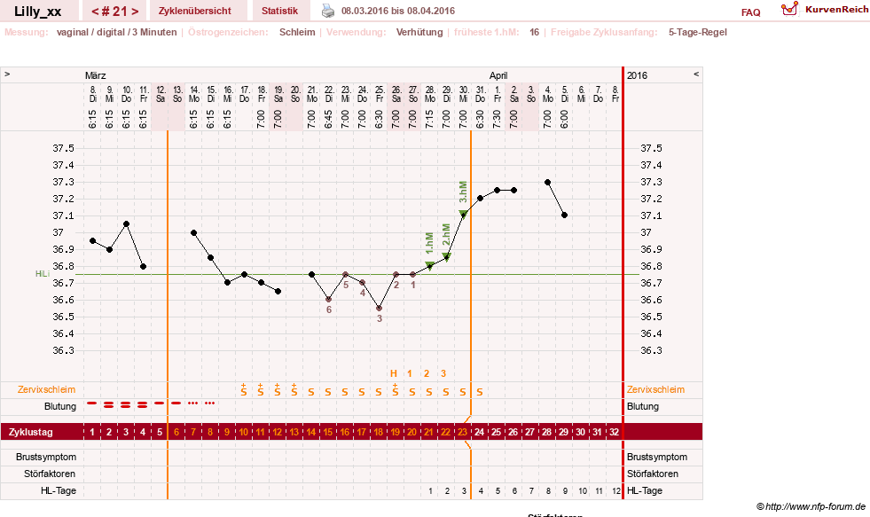Click the Zyklustag cell 23
The width and height of the screenshot is (870, 517).
(x=462, y=432)
